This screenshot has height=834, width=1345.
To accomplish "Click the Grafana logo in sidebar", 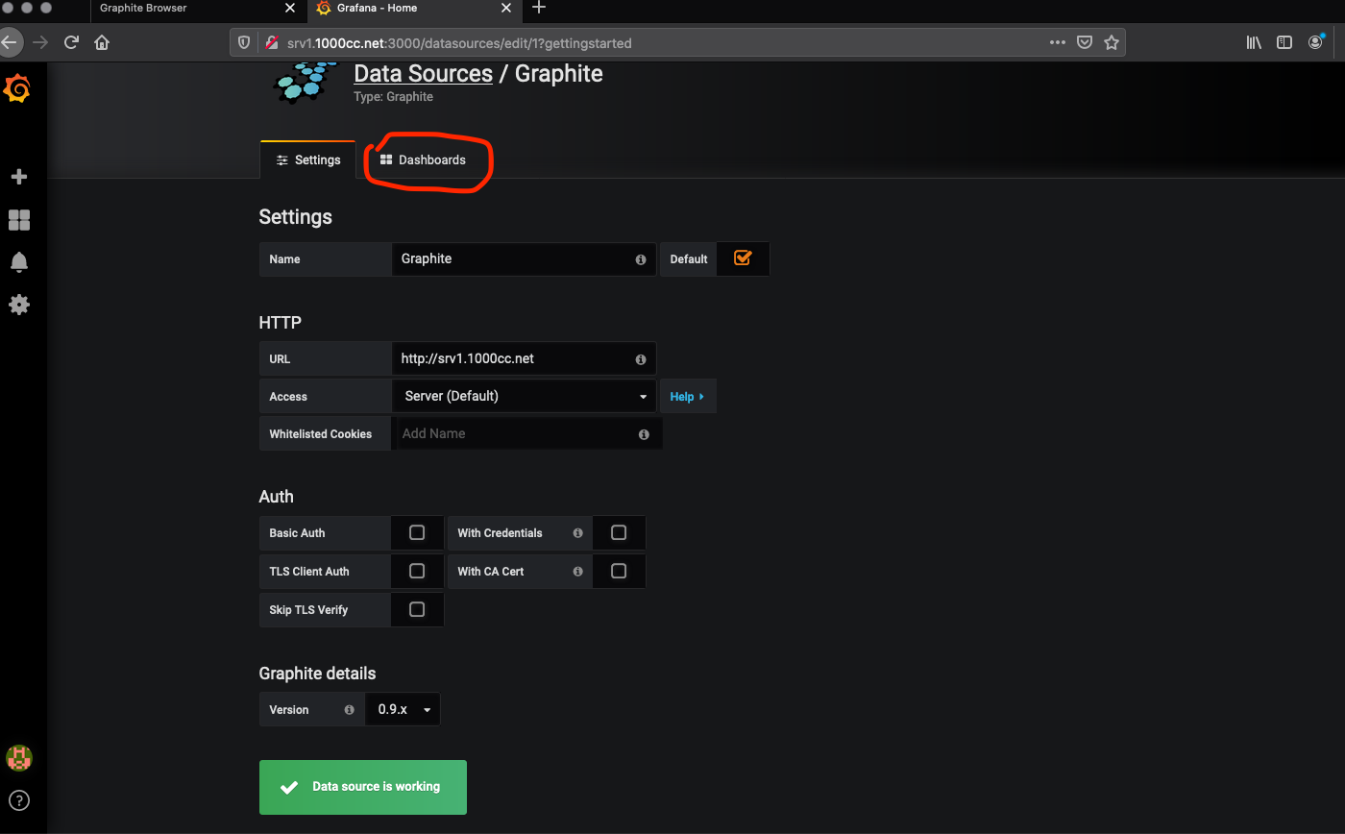I will tap(17, 89).
